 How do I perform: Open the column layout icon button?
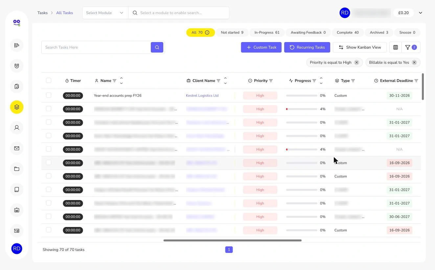396,47
